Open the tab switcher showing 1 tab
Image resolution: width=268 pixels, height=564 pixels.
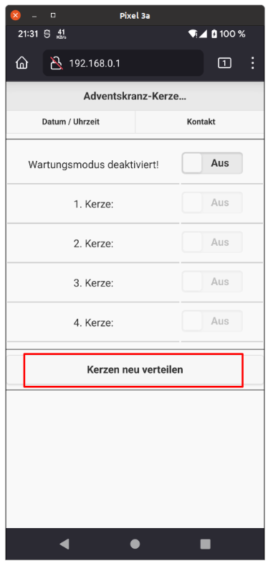pos(224,63)
